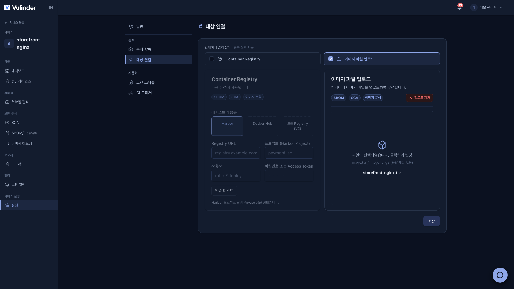Select Docker Hub registry type
514x289 pixels.
[x=262, y=126]
